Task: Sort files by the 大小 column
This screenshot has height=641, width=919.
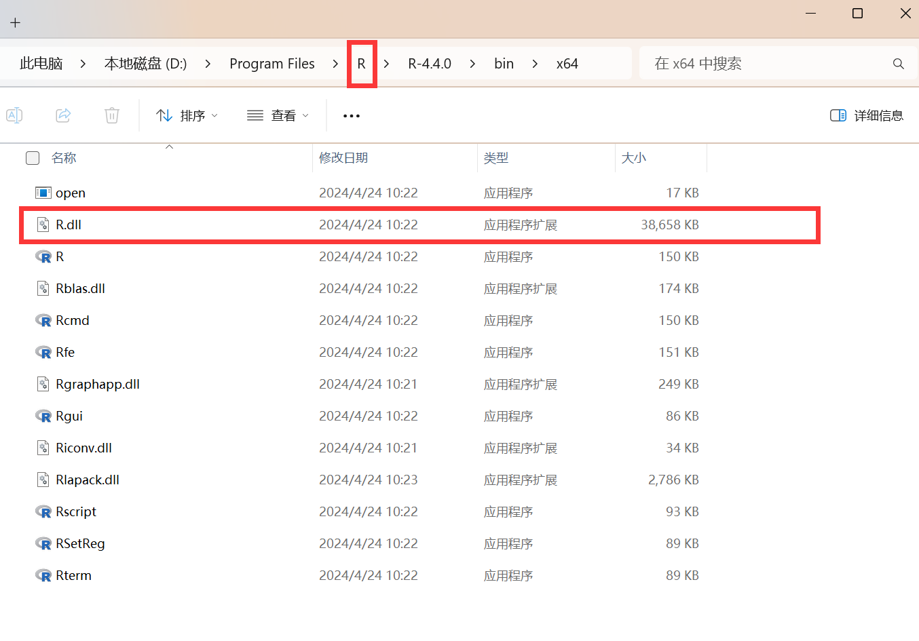Action: (634, 157)
